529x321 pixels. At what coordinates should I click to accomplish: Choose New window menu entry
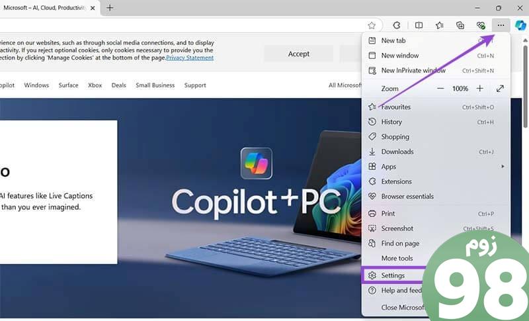pos(435,56)
